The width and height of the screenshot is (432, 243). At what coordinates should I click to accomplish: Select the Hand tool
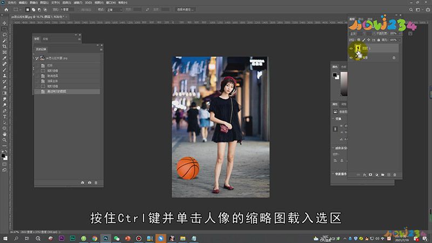click(x=4, y=134)
